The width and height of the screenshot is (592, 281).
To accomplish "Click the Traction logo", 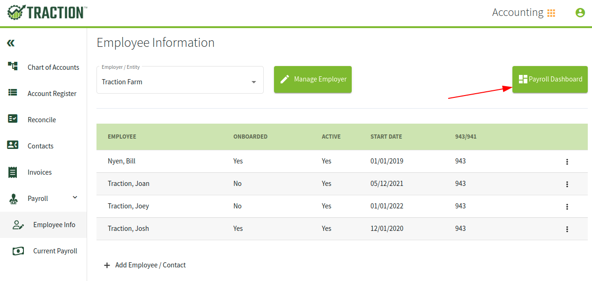I will pos(47,12).
